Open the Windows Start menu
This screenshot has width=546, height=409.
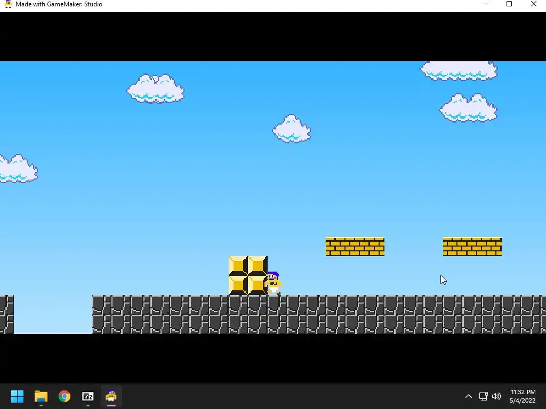17,396
